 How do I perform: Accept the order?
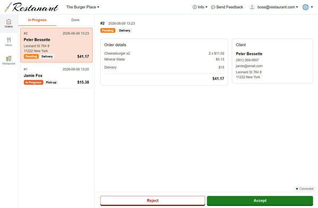coord(260,201)
